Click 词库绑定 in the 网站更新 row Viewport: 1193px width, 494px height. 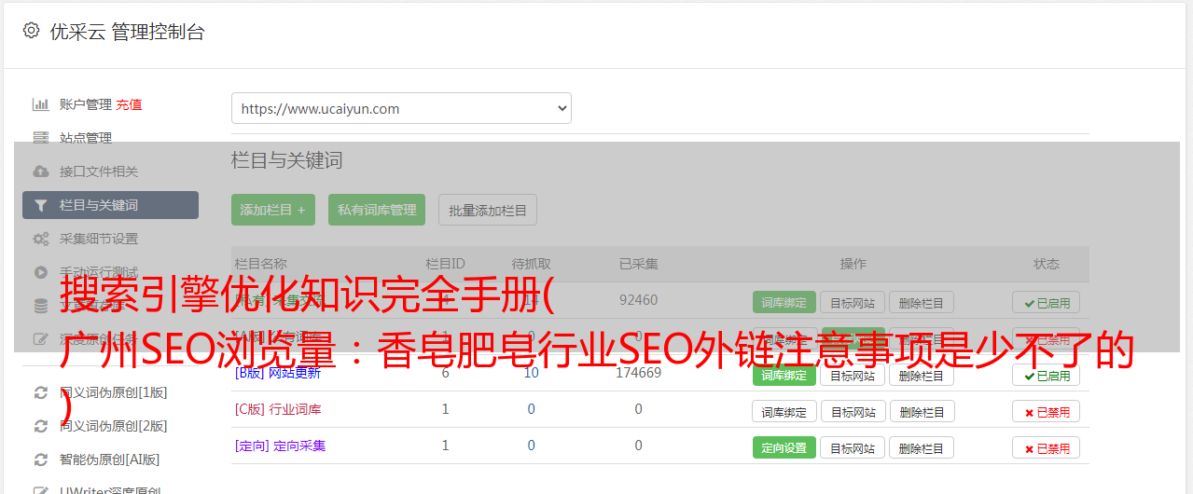pyautogui.click(x=784, y=376)
